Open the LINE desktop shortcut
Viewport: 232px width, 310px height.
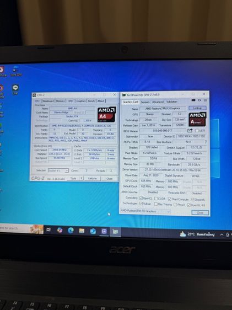(x=15, y=89)
